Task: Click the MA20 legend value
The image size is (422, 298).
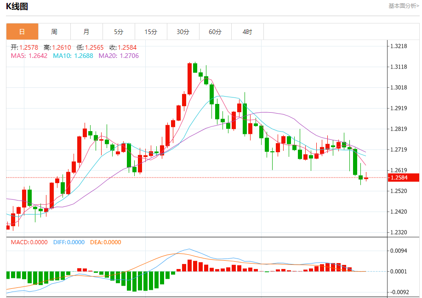Action: tap(119, 56)
